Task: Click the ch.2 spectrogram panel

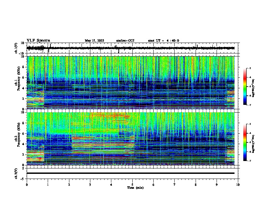Action: 131,139
